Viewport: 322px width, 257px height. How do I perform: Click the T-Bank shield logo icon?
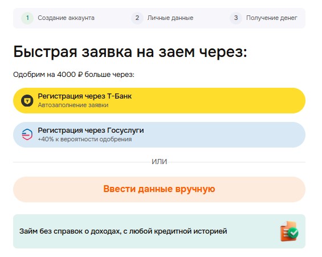point(27,101)
